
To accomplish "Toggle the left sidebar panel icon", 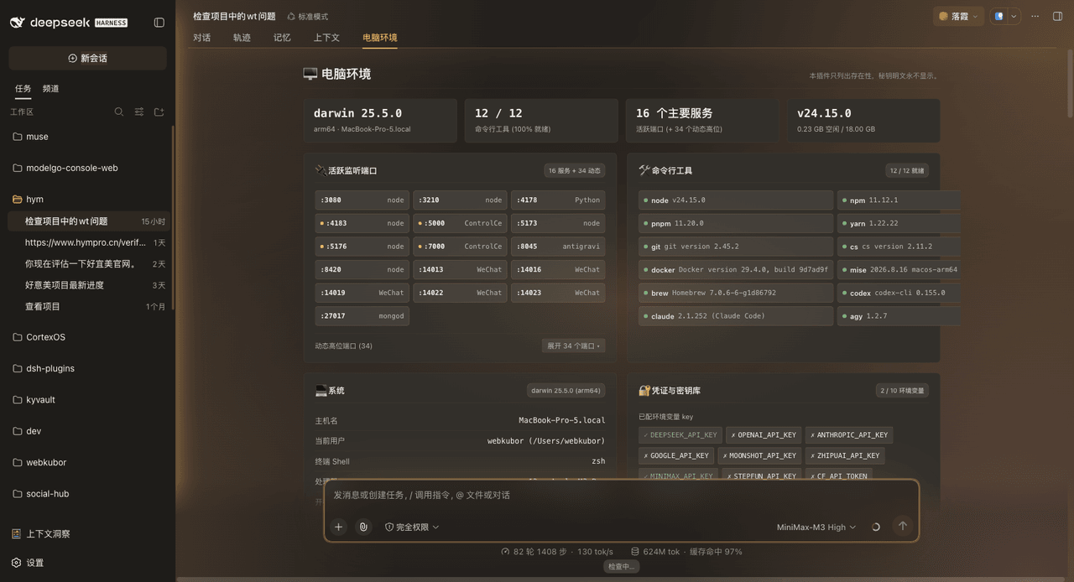I will [159, 23].
